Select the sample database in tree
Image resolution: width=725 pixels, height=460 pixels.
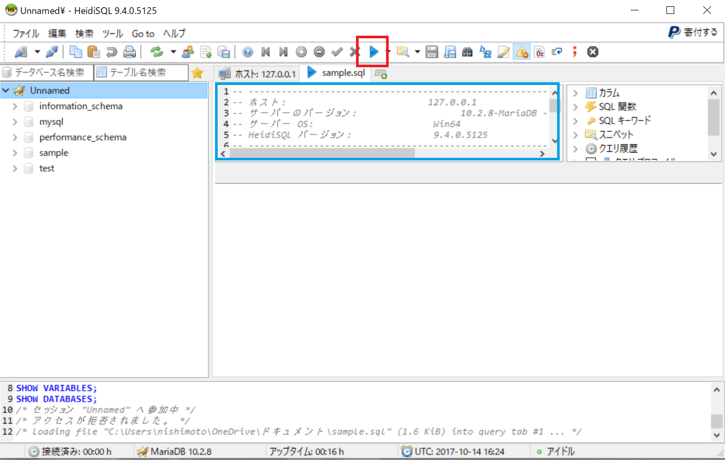click(x=54, y=153)
